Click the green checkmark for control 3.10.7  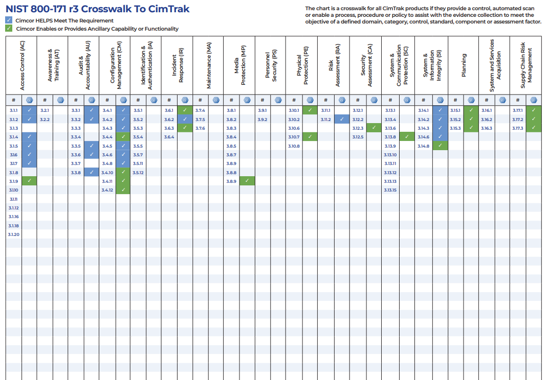310,136
